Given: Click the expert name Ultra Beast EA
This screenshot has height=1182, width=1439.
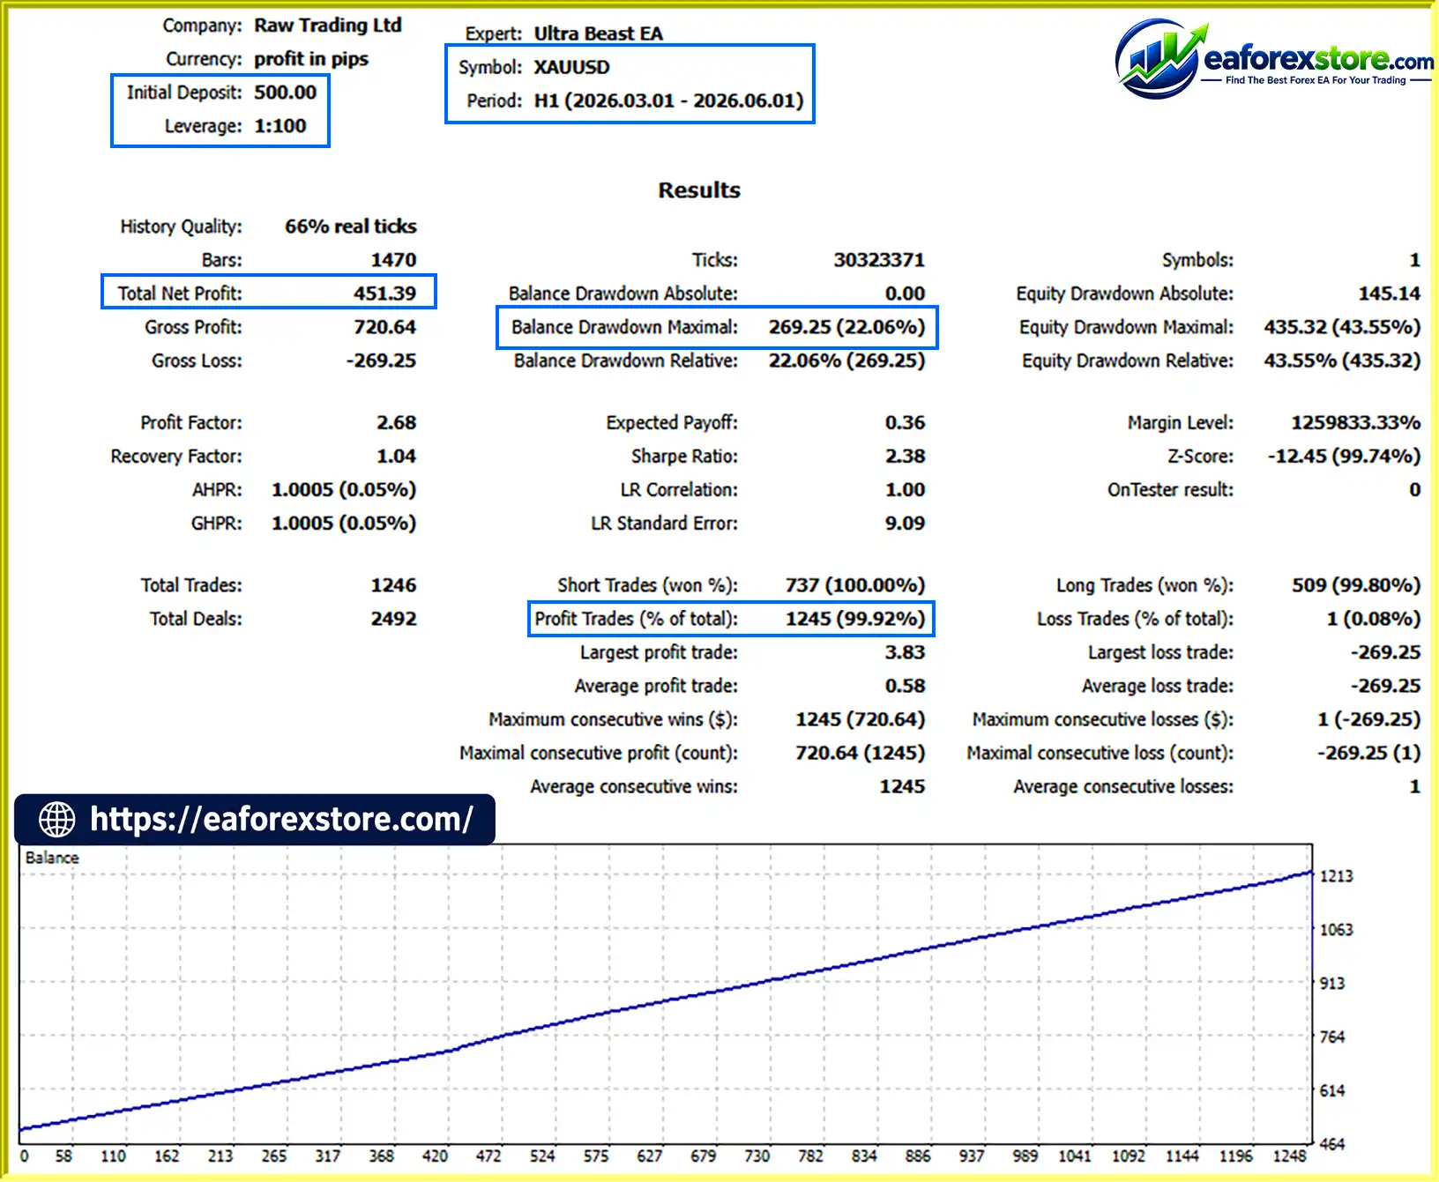Looking at the screenshot, I should point(599,33).
